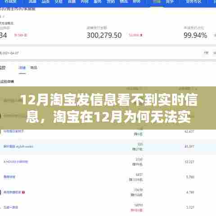Open the active 市场 tab in top navigation
Screen dimensions: 216x216
click(x=157, y=2)
